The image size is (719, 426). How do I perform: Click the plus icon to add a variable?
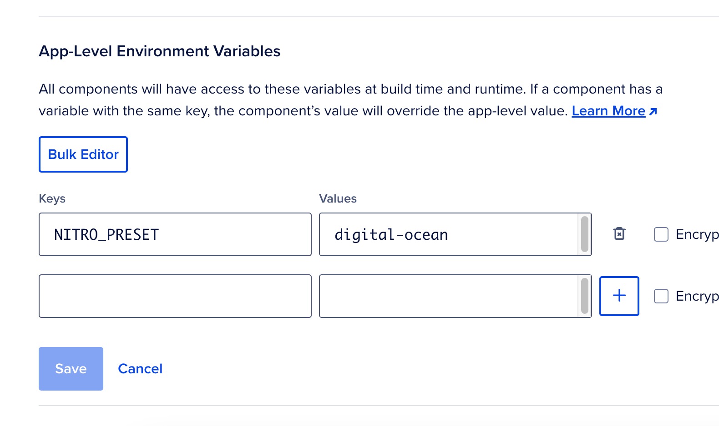pyautogui.click(x=619, y=296)
